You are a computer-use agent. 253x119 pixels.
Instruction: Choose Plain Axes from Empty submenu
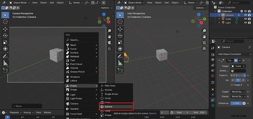116,86
